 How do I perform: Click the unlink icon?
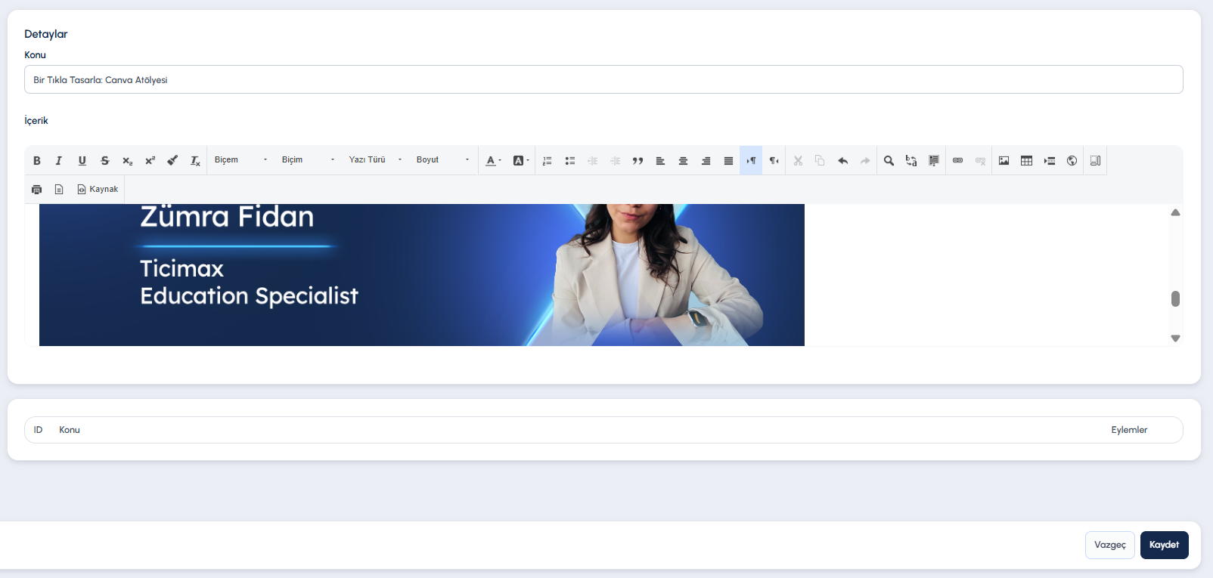pyautogui.click(x=980, y=160)
